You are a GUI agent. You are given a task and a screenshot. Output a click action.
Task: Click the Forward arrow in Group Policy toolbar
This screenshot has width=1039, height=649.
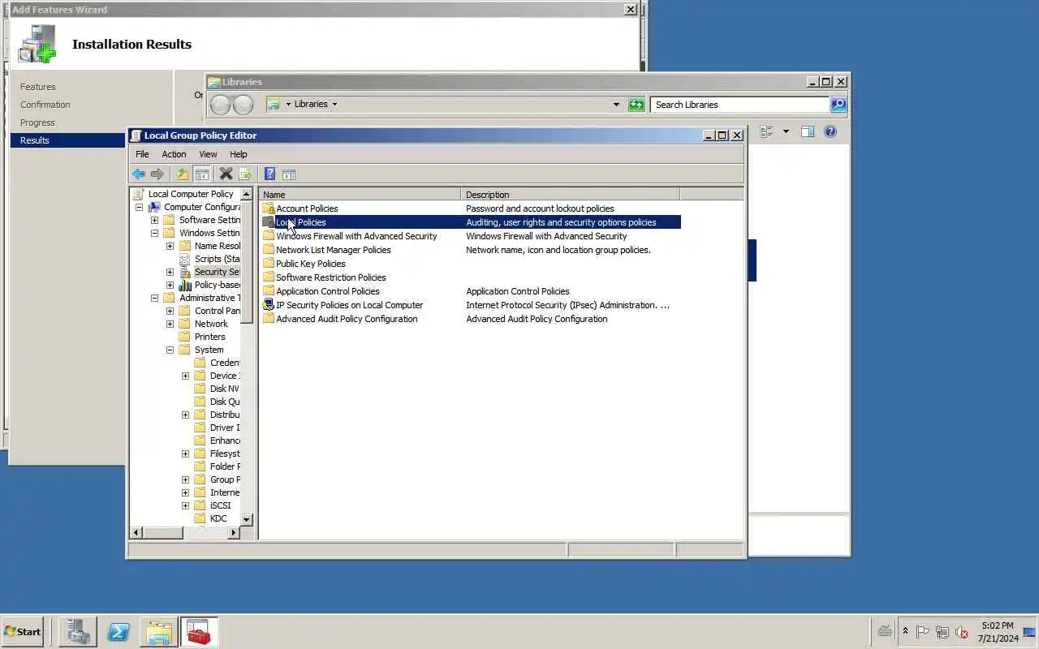157,174
